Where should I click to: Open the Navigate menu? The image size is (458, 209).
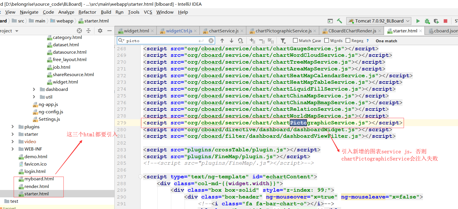pos(29,12)
